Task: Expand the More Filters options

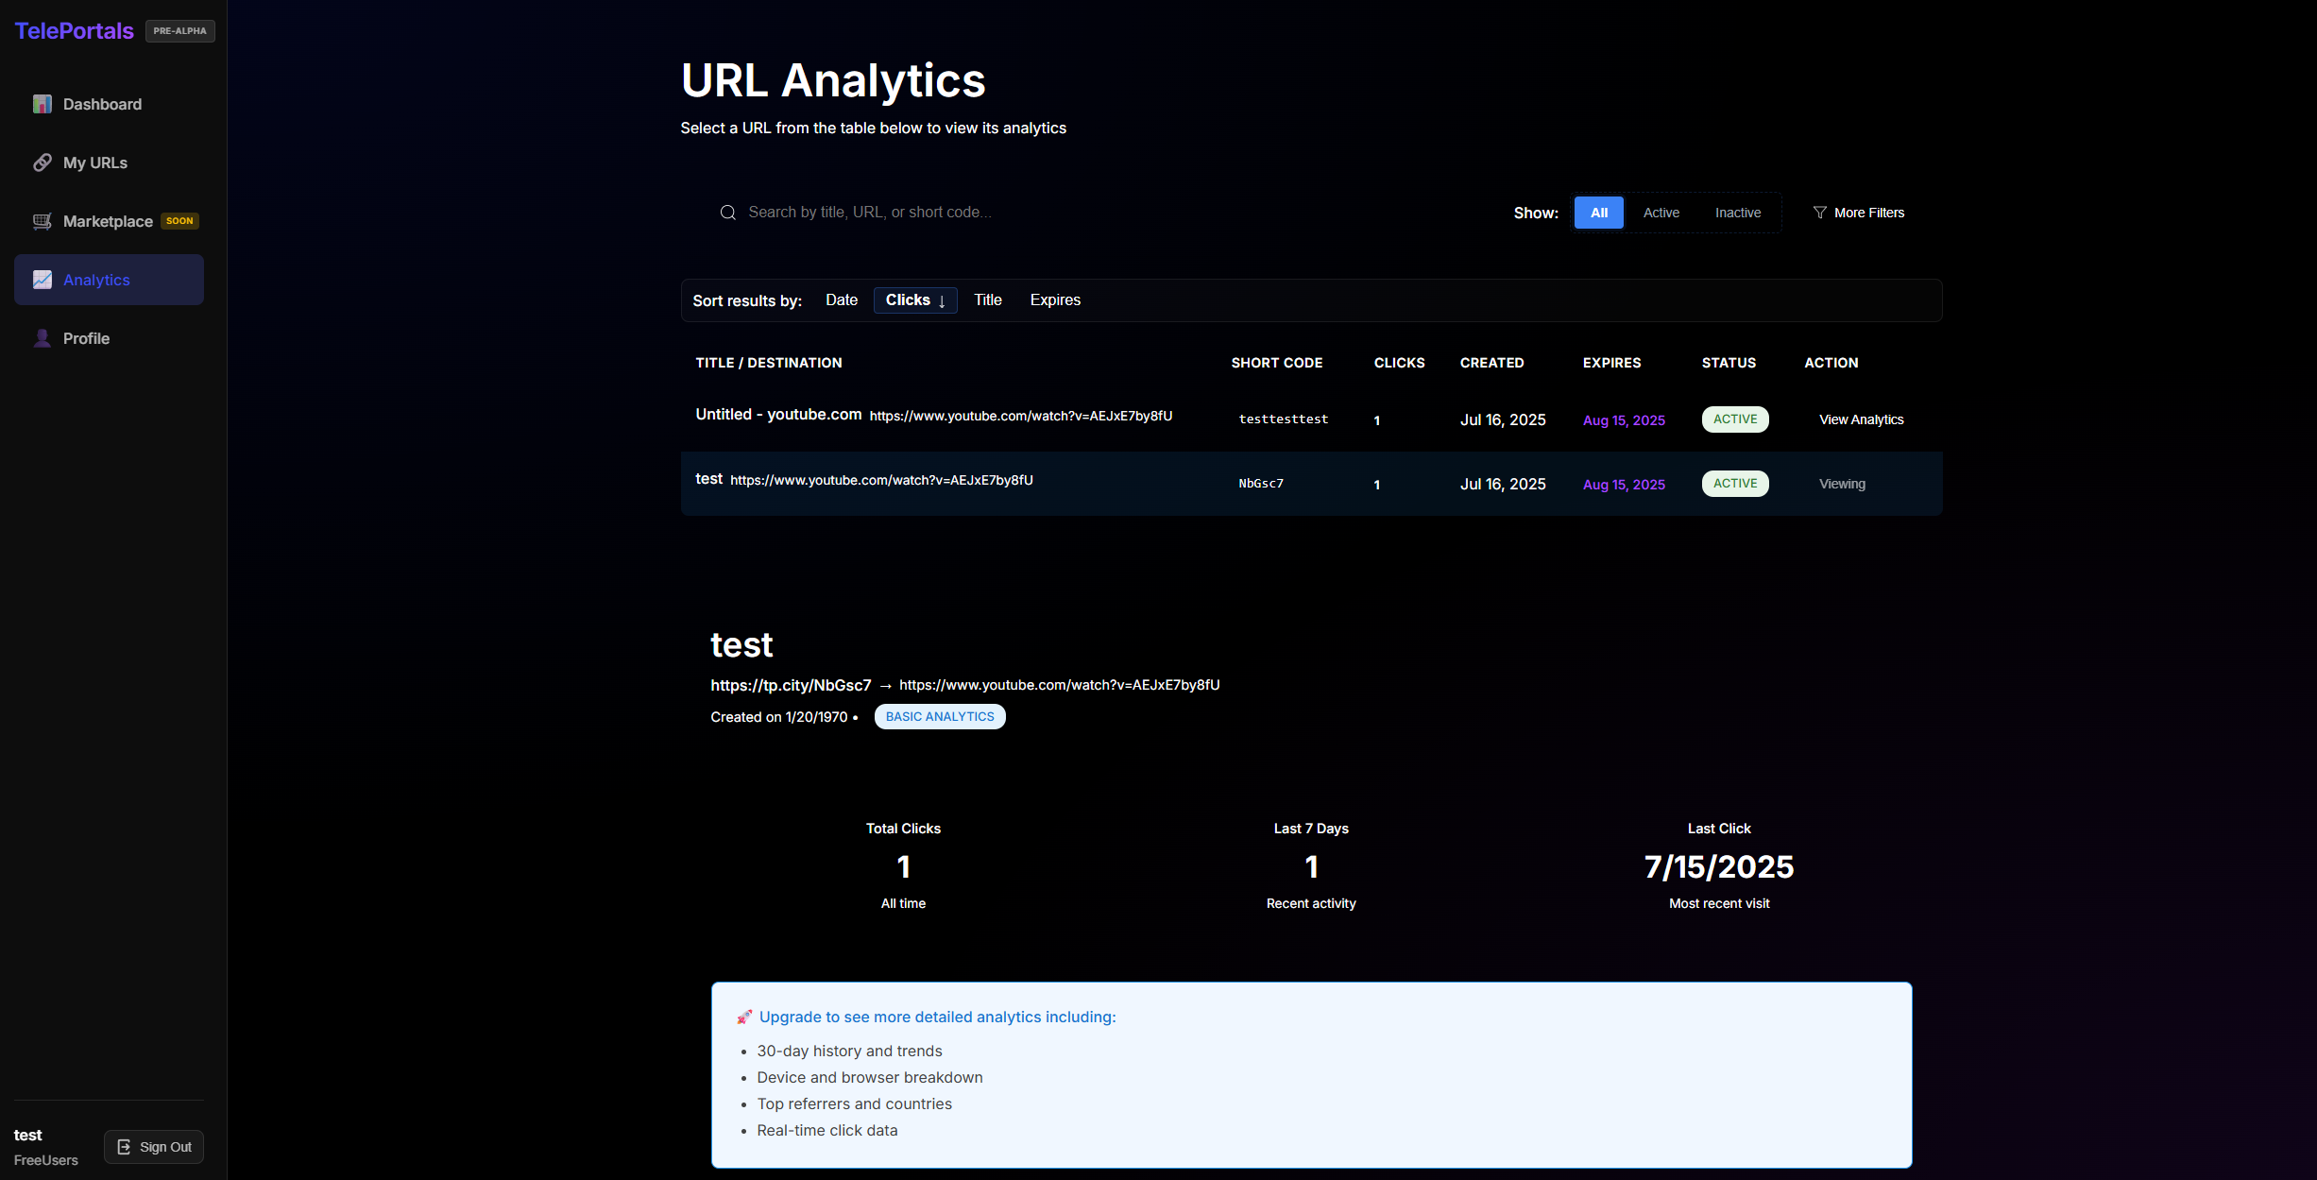Action: (1867, 213)
